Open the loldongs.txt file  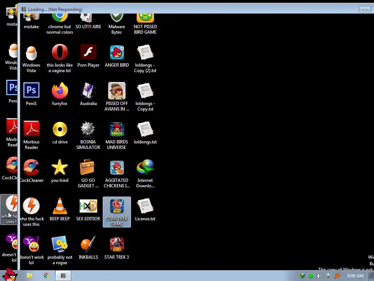[x=145, y=129]
